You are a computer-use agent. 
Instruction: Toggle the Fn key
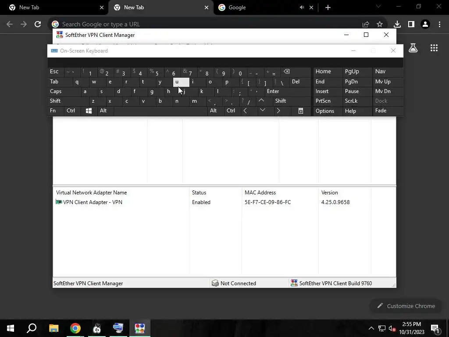point(56,111)
